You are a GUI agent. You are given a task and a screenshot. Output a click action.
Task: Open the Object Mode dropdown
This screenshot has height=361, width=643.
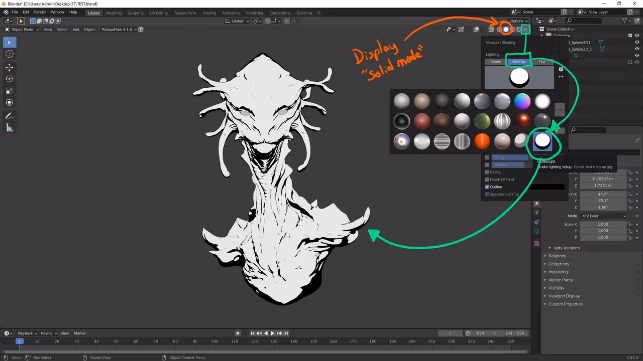point(22,30)
